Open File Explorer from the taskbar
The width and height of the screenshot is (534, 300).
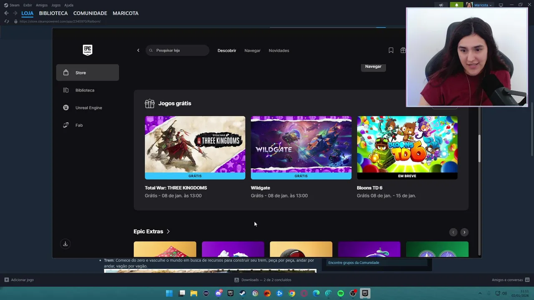[194, 293]
